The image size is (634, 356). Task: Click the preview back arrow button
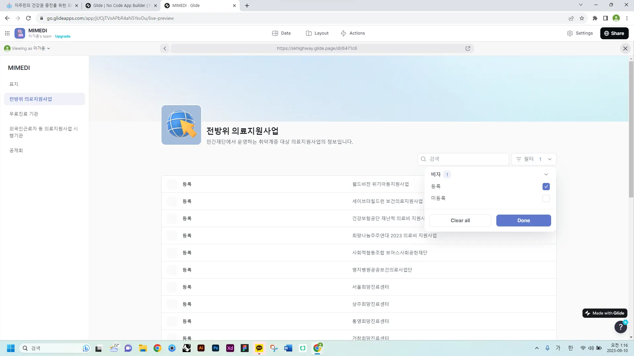pyautogui.click(x=165, y=48)
